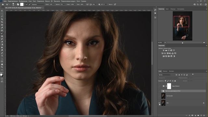Viewport: 208px width, 117px height.
Task: Click Navigator zoom in icon
Action: click(204, 43)
